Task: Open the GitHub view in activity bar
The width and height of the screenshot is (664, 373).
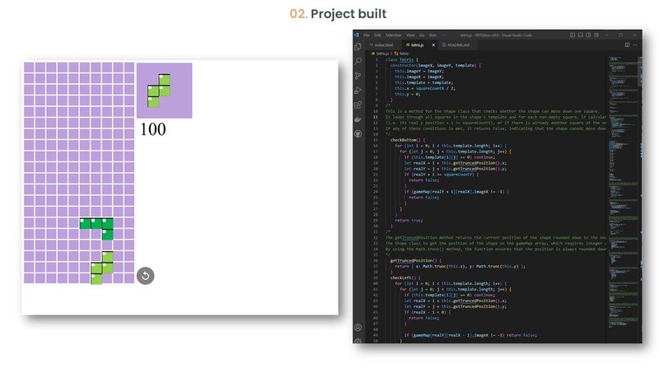Action: pos(358,133)
